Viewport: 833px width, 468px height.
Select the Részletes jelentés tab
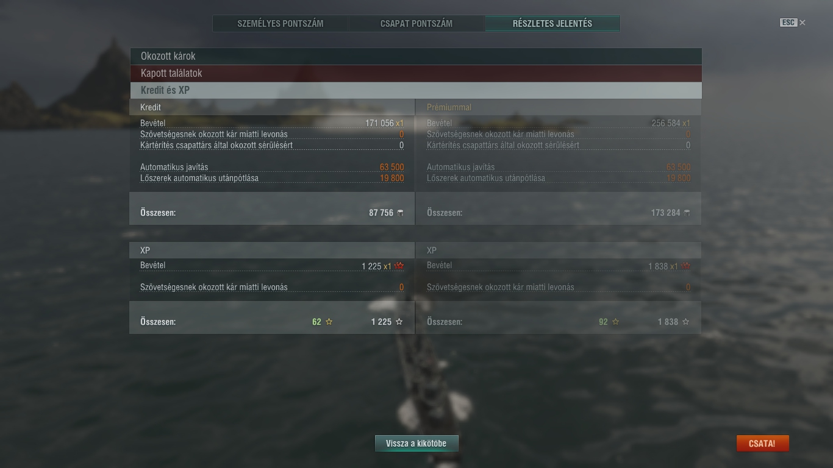[x=552, y=24]
